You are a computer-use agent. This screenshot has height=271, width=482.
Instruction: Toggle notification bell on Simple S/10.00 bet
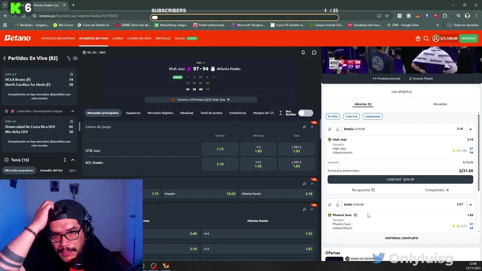click(x=337, y=129)
